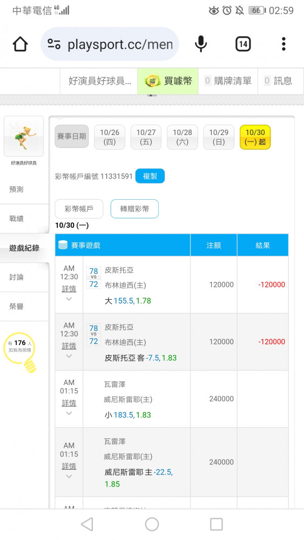Tap the browser home icon
Image resolution: width=304 pixels, height=540 pixels.
click(20, 44)
